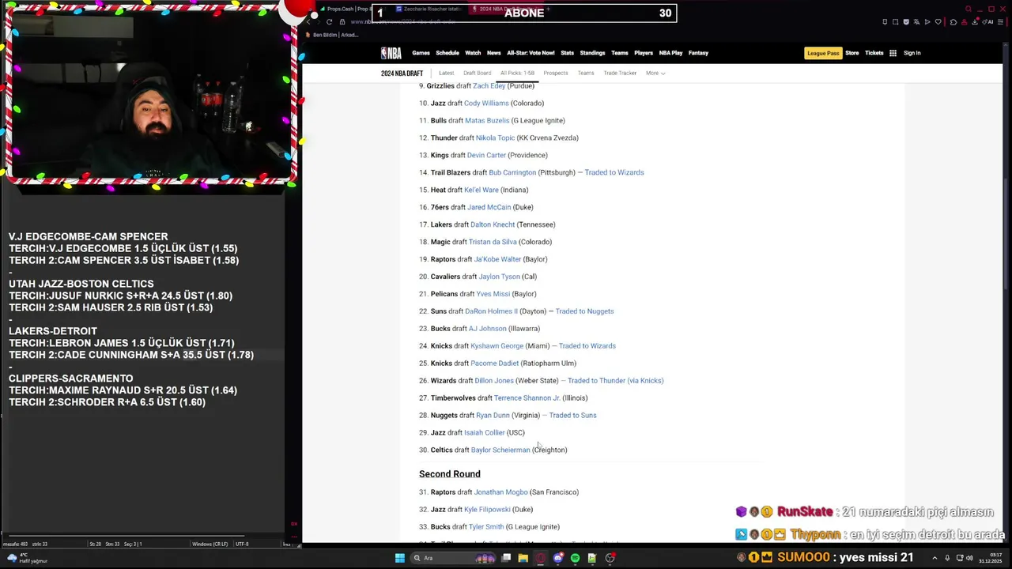Open Jonathan Mogbo player link
Viewport: 1012px width, 569px height.
pos(500,492)
